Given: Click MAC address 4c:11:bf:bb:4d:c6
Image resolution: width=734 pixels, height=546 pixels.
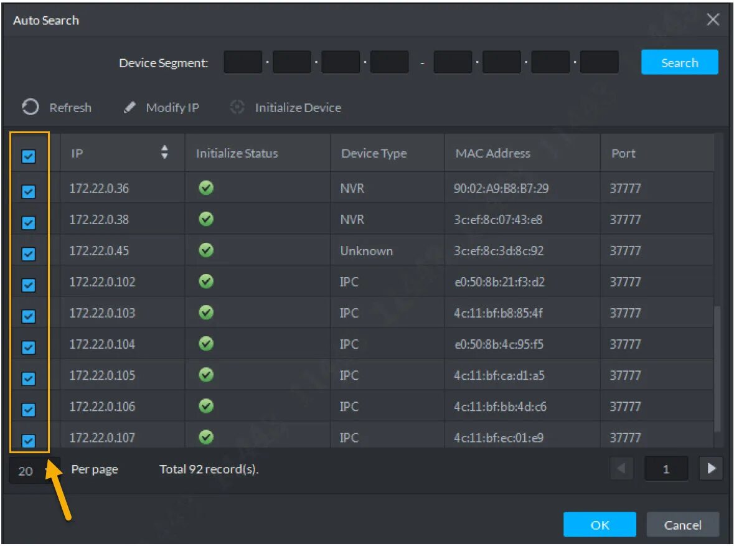Looking at the screenshot, I should (x=500, y=407).
